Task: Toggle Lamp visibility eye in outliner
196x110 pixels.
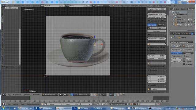Action: pyautogui.click(x=189, y=20)
